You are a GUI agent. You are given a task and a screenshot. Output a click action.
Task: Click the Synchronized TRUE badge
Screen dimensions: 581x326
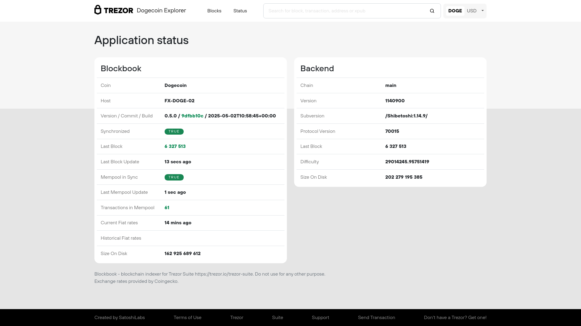coord(174,132)
